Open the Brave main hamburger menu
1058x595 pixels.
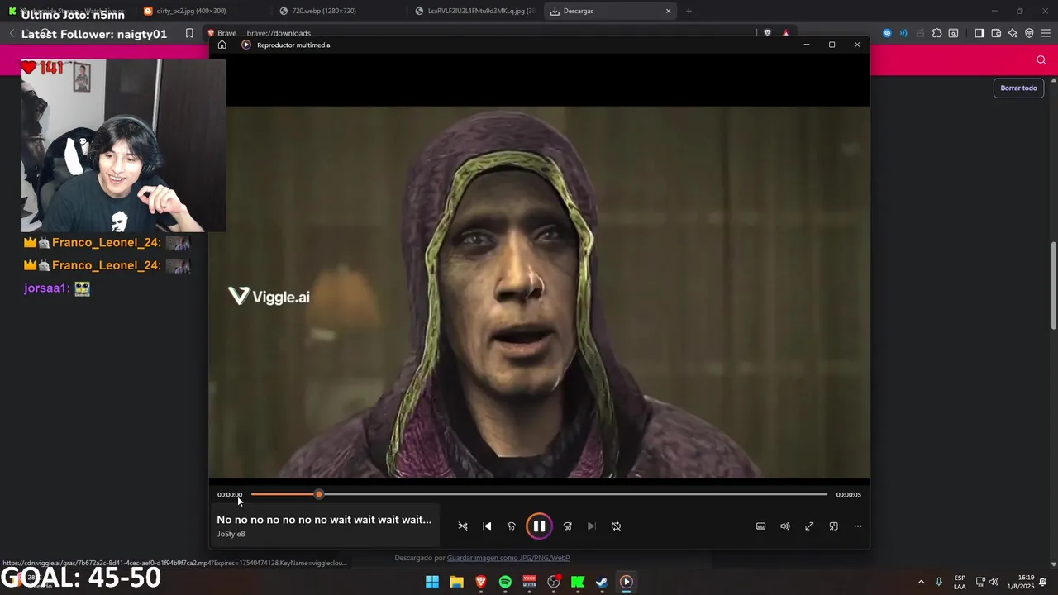pos(1046,33)
